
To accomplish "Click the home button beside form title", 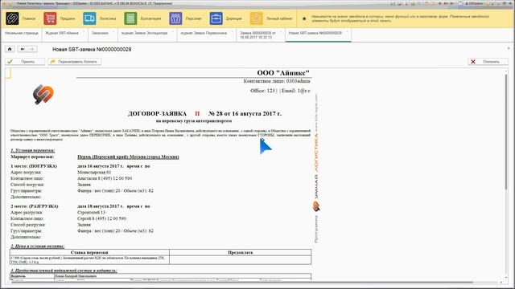I will click(x=10, y=49).
